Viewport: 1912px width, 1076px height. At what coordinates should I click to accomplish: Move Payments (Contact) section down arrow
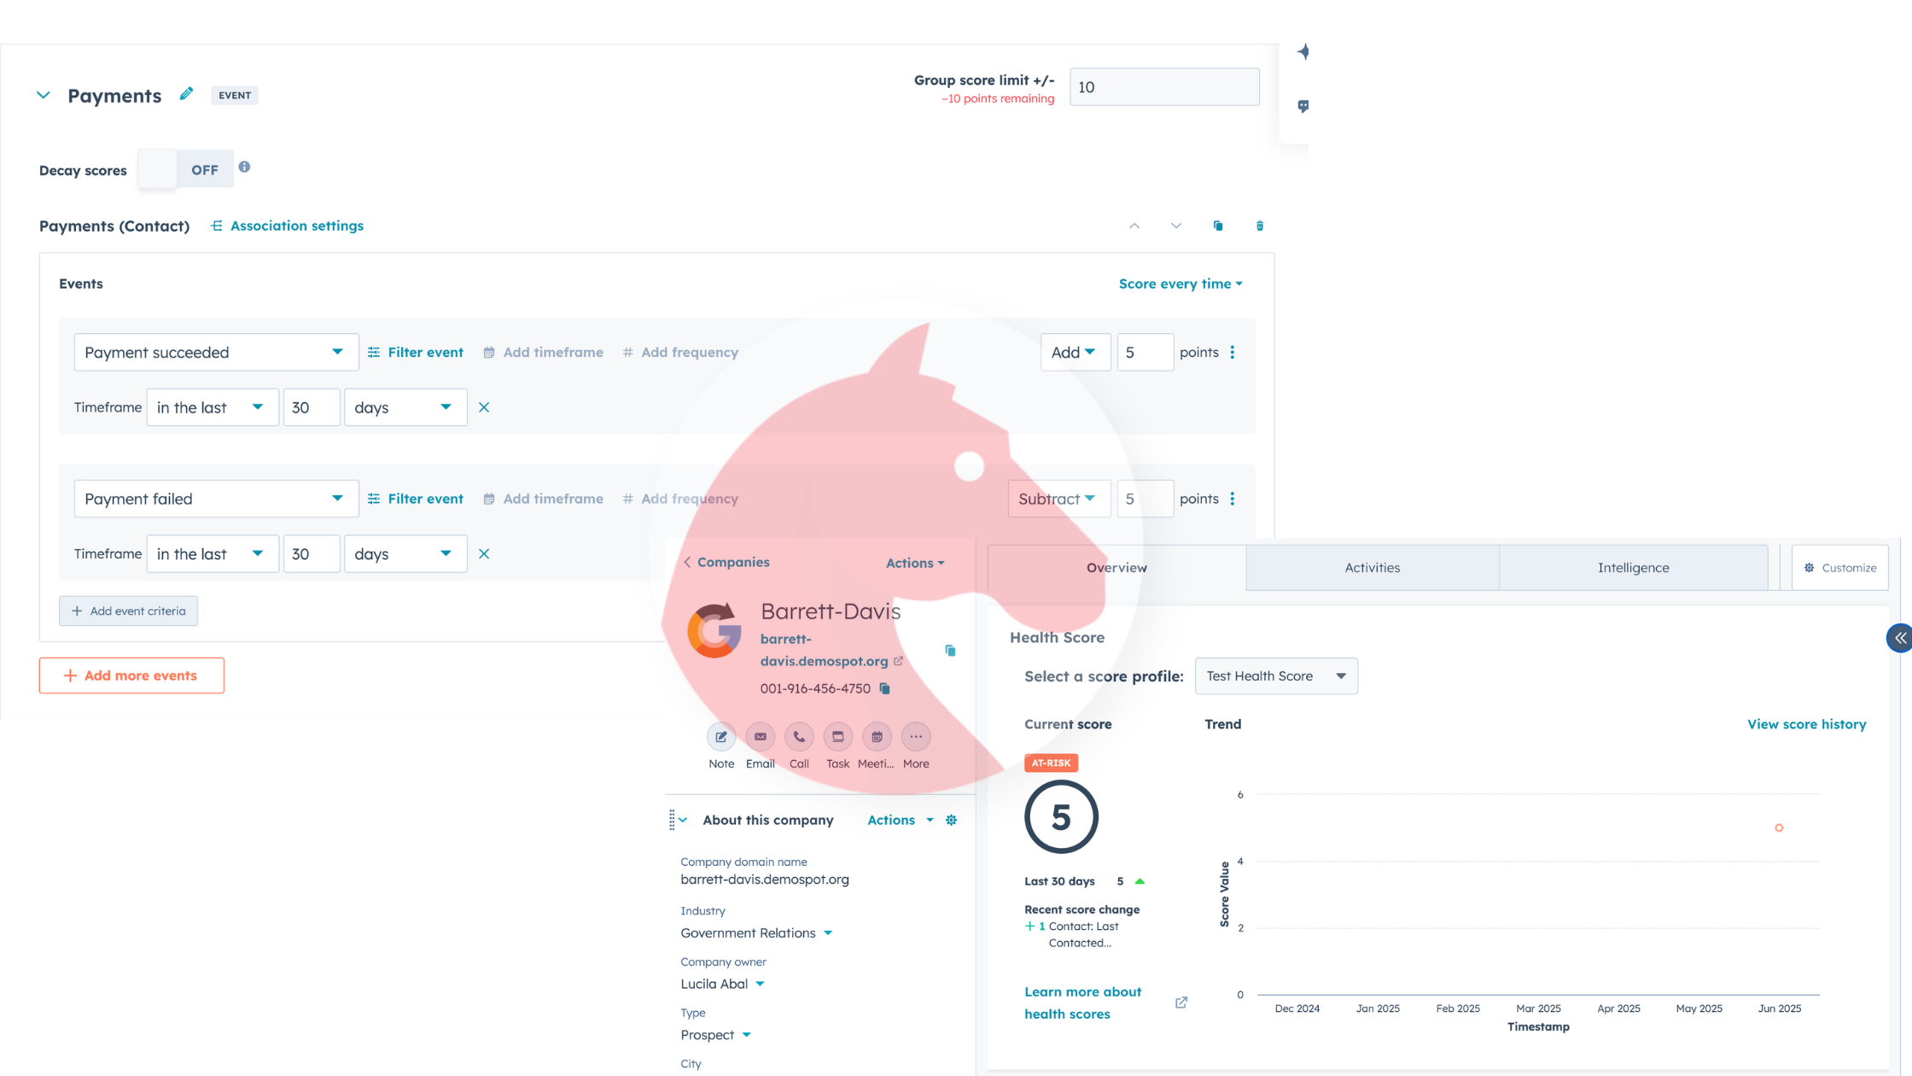[1176, 225]
